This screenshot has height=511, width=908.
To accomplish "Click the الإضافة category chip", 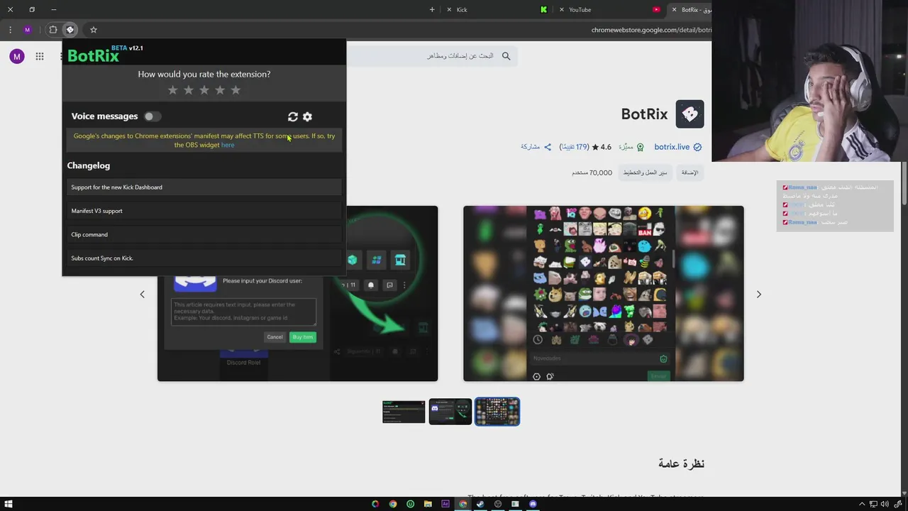I will (x=690, y=172).
